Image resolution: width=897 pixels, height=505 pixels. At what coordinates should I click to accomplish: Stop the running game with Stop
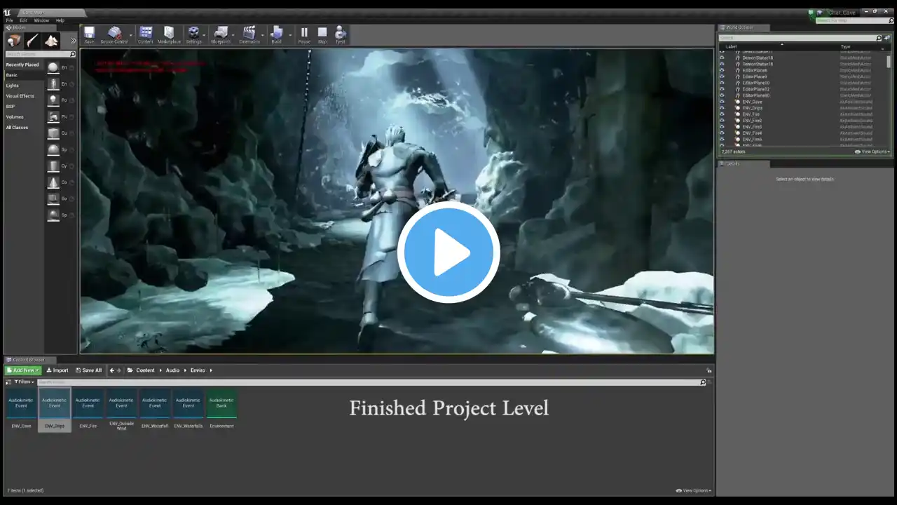point(322,34)
